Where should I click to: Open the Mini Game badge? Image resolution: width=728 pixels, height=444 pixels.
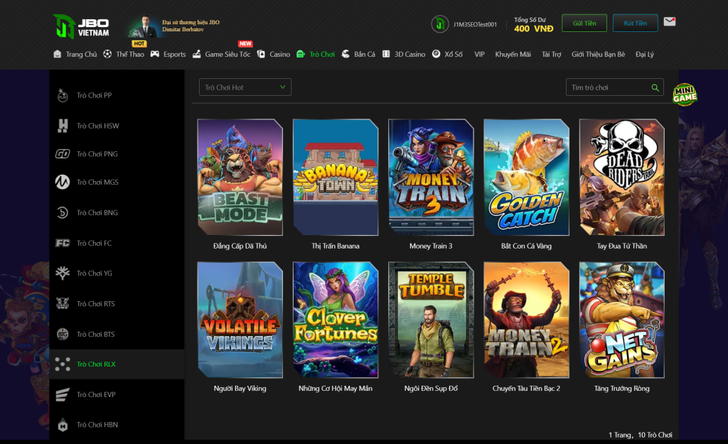pos(685,94)
